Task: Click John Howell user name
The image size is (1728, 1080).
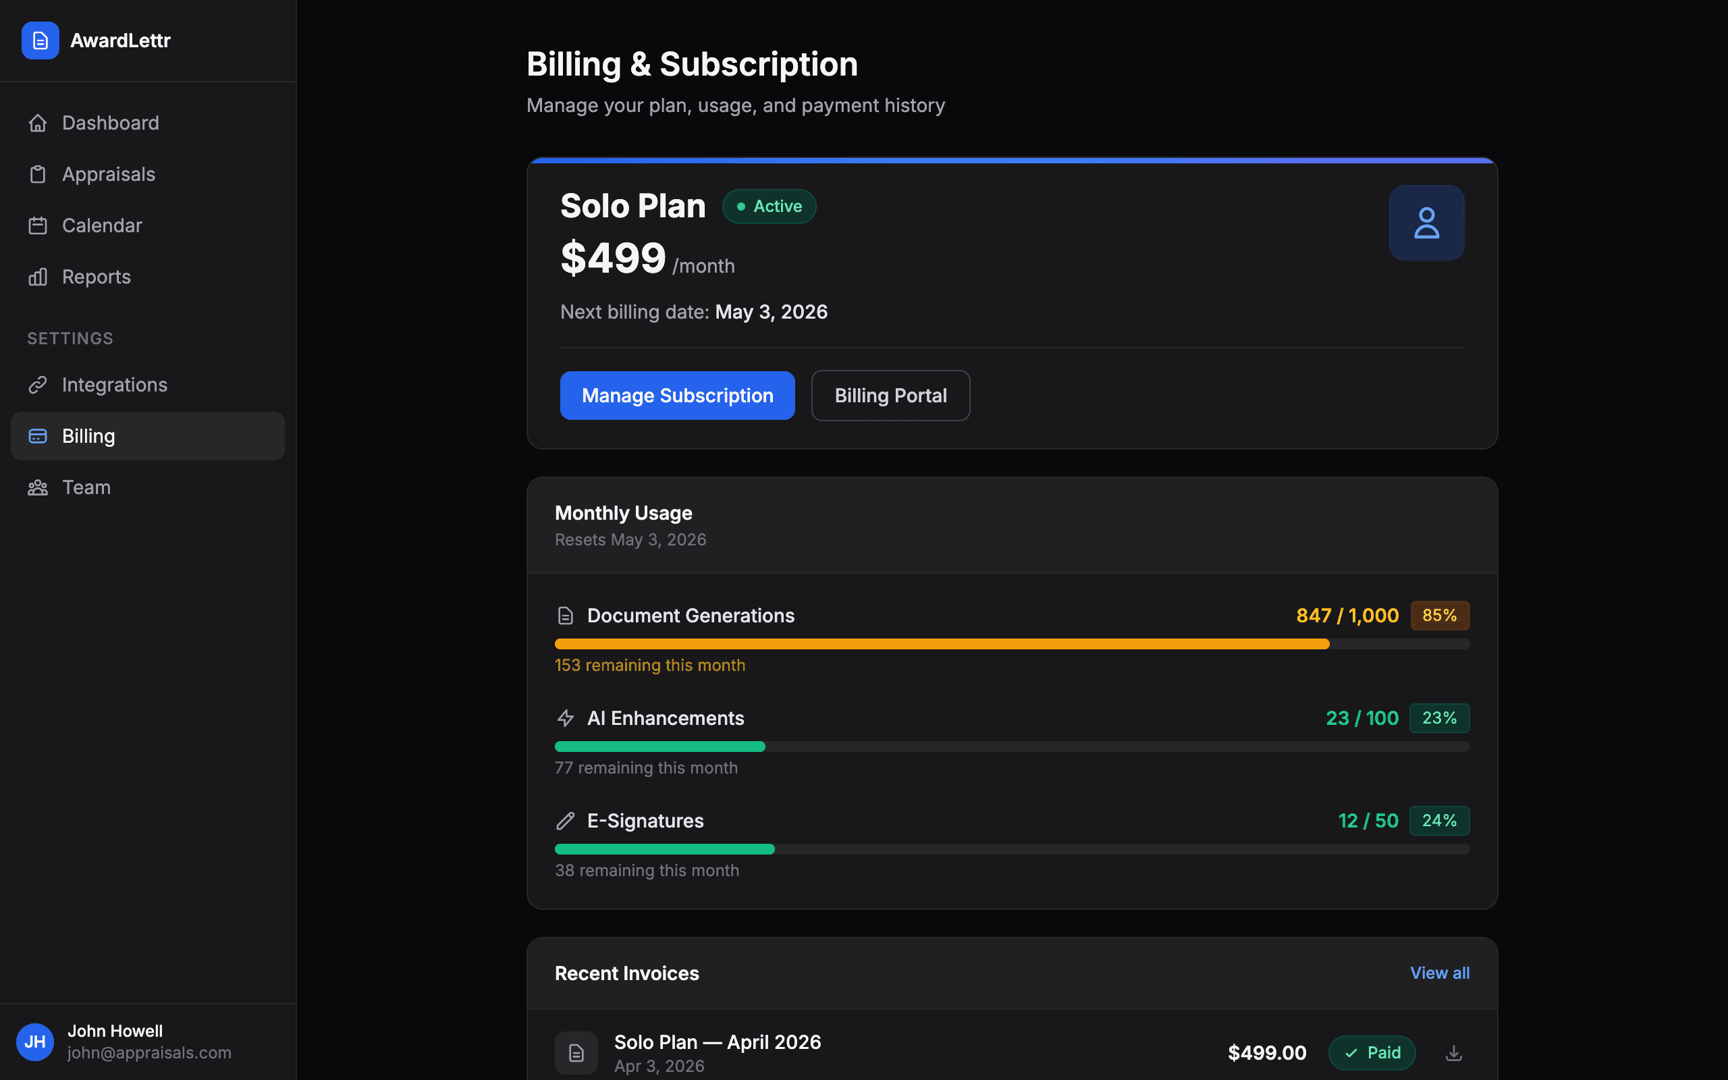Action: (x=115, y=1031)
